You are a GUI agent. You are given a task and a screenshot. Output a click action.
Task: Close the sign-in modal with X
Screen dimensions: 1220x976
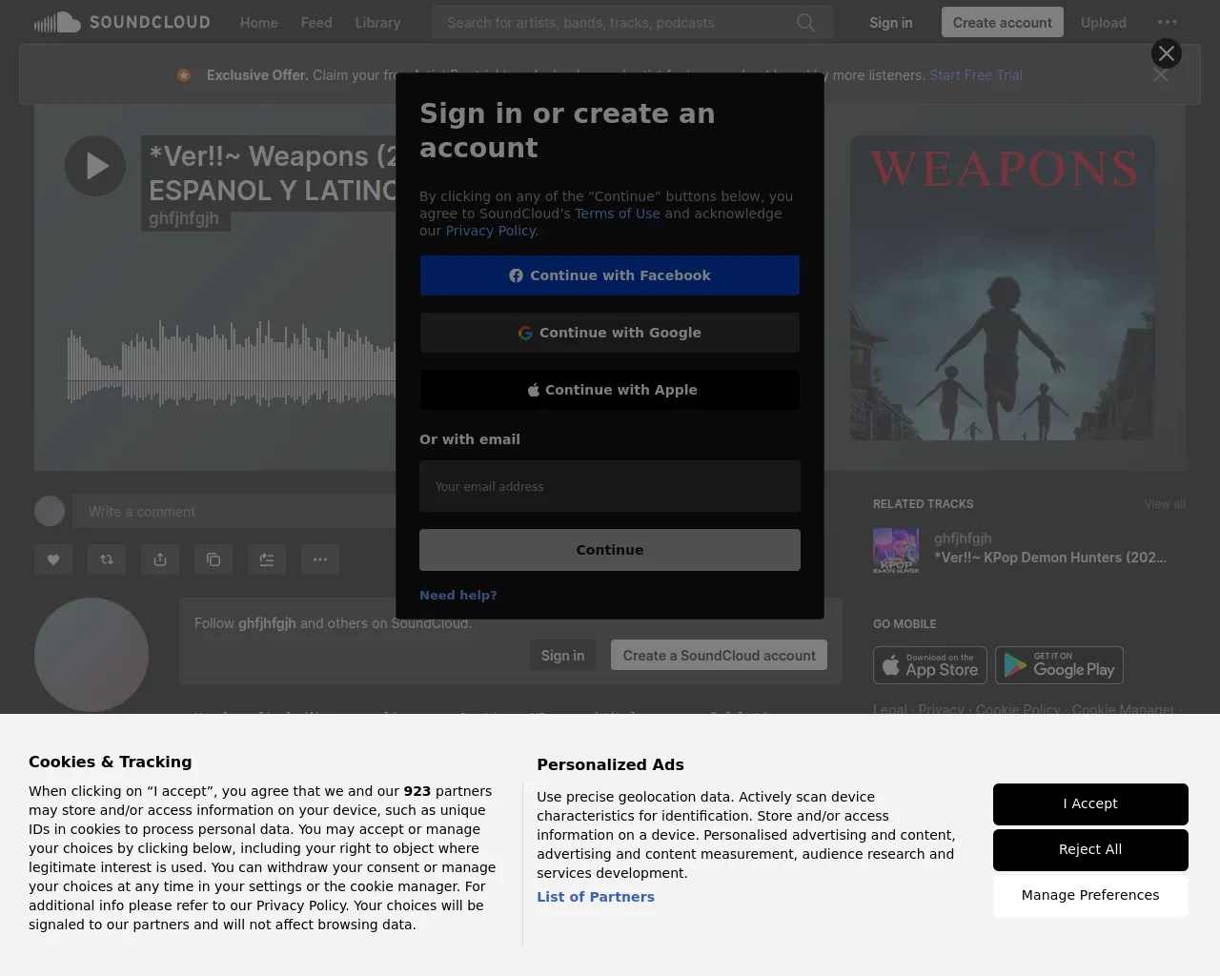point(1166,53)
